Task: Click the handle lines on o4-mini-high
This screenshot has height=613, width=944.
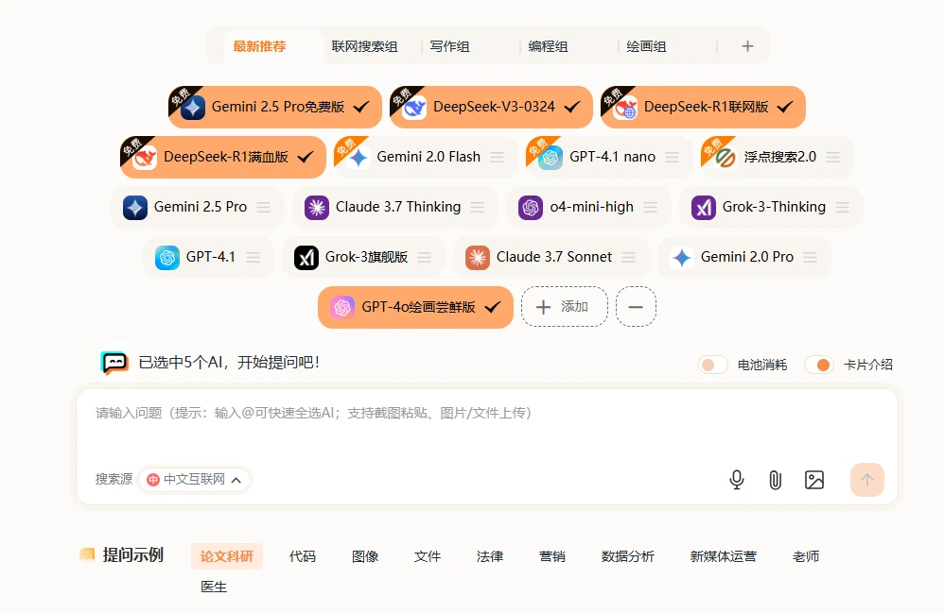Action: coord(650,207)
